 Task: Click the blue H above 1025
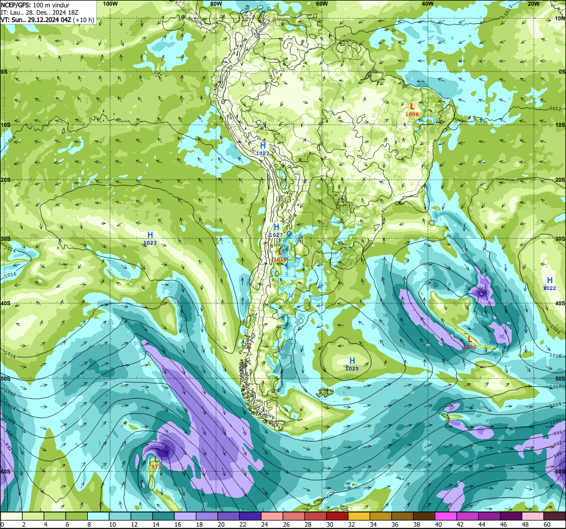click(352, 361)
